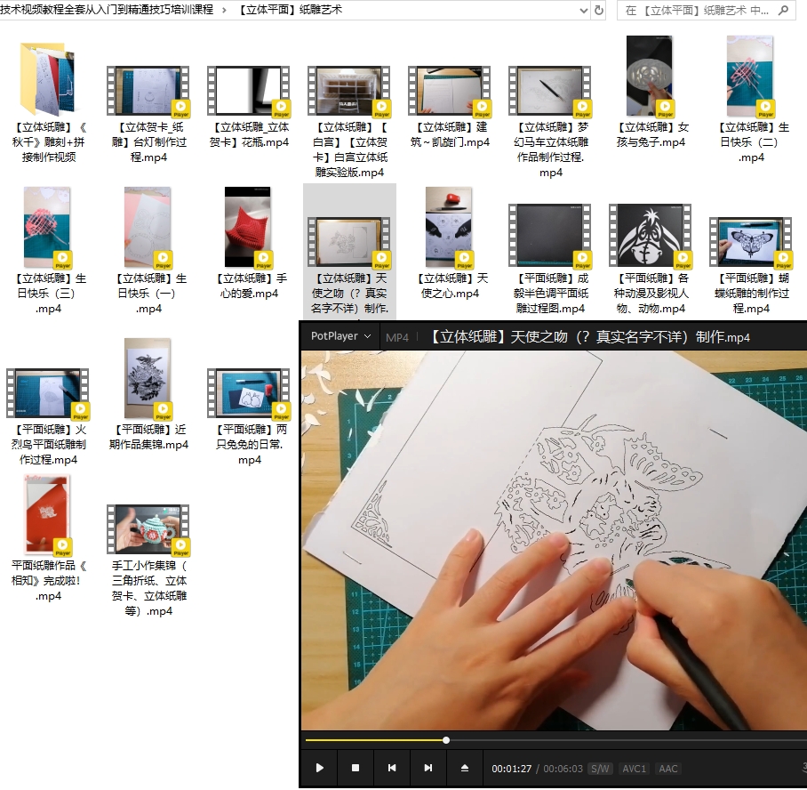The width and height of the screenshot is (807, 790).
Task: Expand the address bar history dropdown
Action: (583, 11)
